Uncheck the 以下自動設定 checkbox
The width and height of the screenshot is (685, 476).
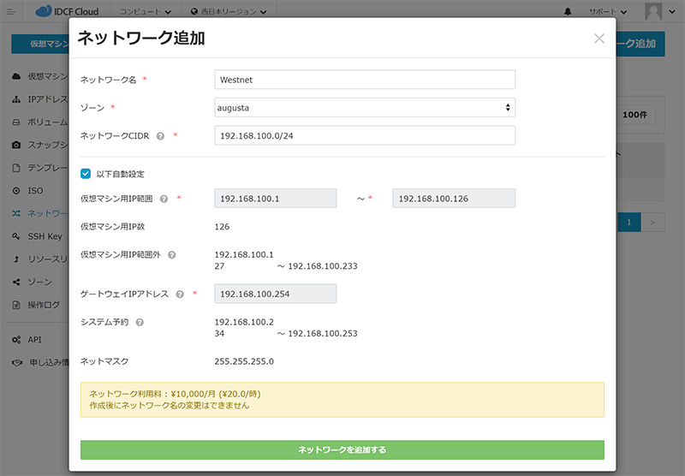tap(86, 174)
